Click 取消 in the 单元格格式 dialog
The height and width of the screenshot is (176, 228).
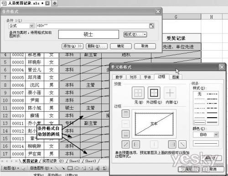[213, 169]
